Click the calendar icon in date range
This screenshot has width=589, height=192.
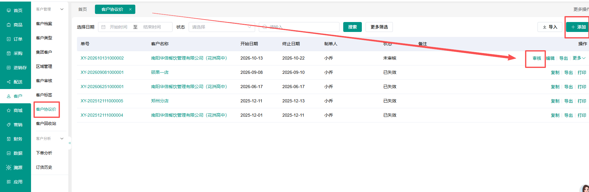[104, 27]
